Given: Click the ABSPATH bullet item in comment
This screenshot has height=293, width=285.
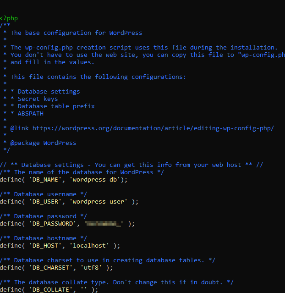Looking at the screenshot, I should pos(30,113).
